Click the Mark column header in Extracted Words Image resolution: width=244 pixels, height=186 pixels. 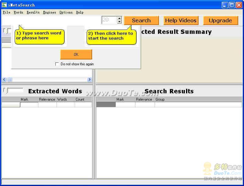(x=24, y=99)
